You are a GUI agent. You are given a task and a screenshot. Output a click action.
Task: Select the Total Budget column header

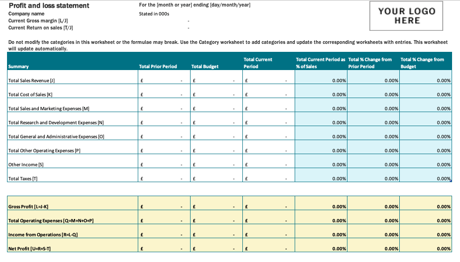click(x=205, y=66)
